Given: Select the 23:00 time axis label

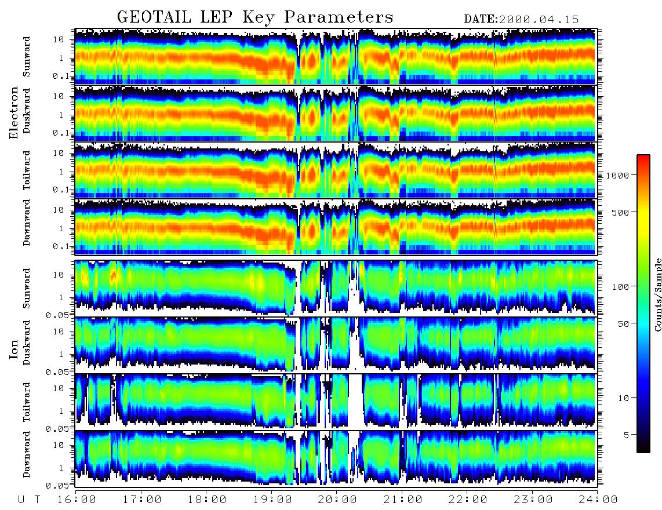Looking at the screenshot, I should coord(533,500).
